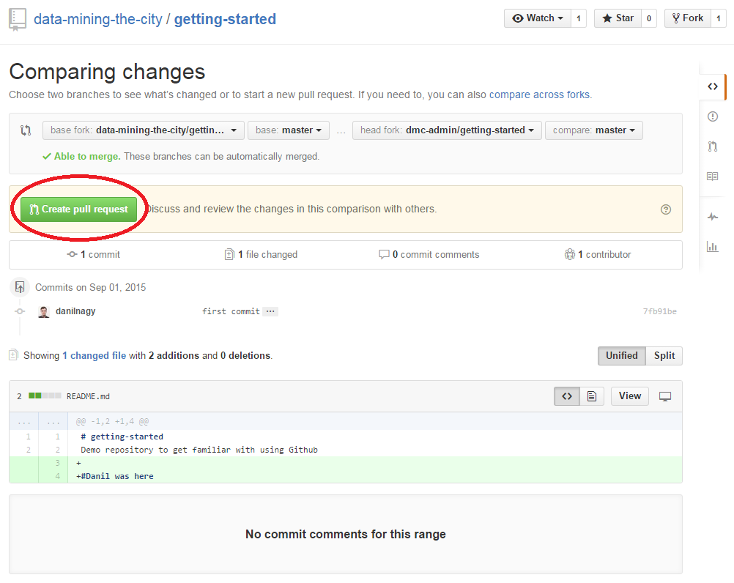Open head fork dmc-admin dropdown
This screenshot has width=734, height=583.
447,130
